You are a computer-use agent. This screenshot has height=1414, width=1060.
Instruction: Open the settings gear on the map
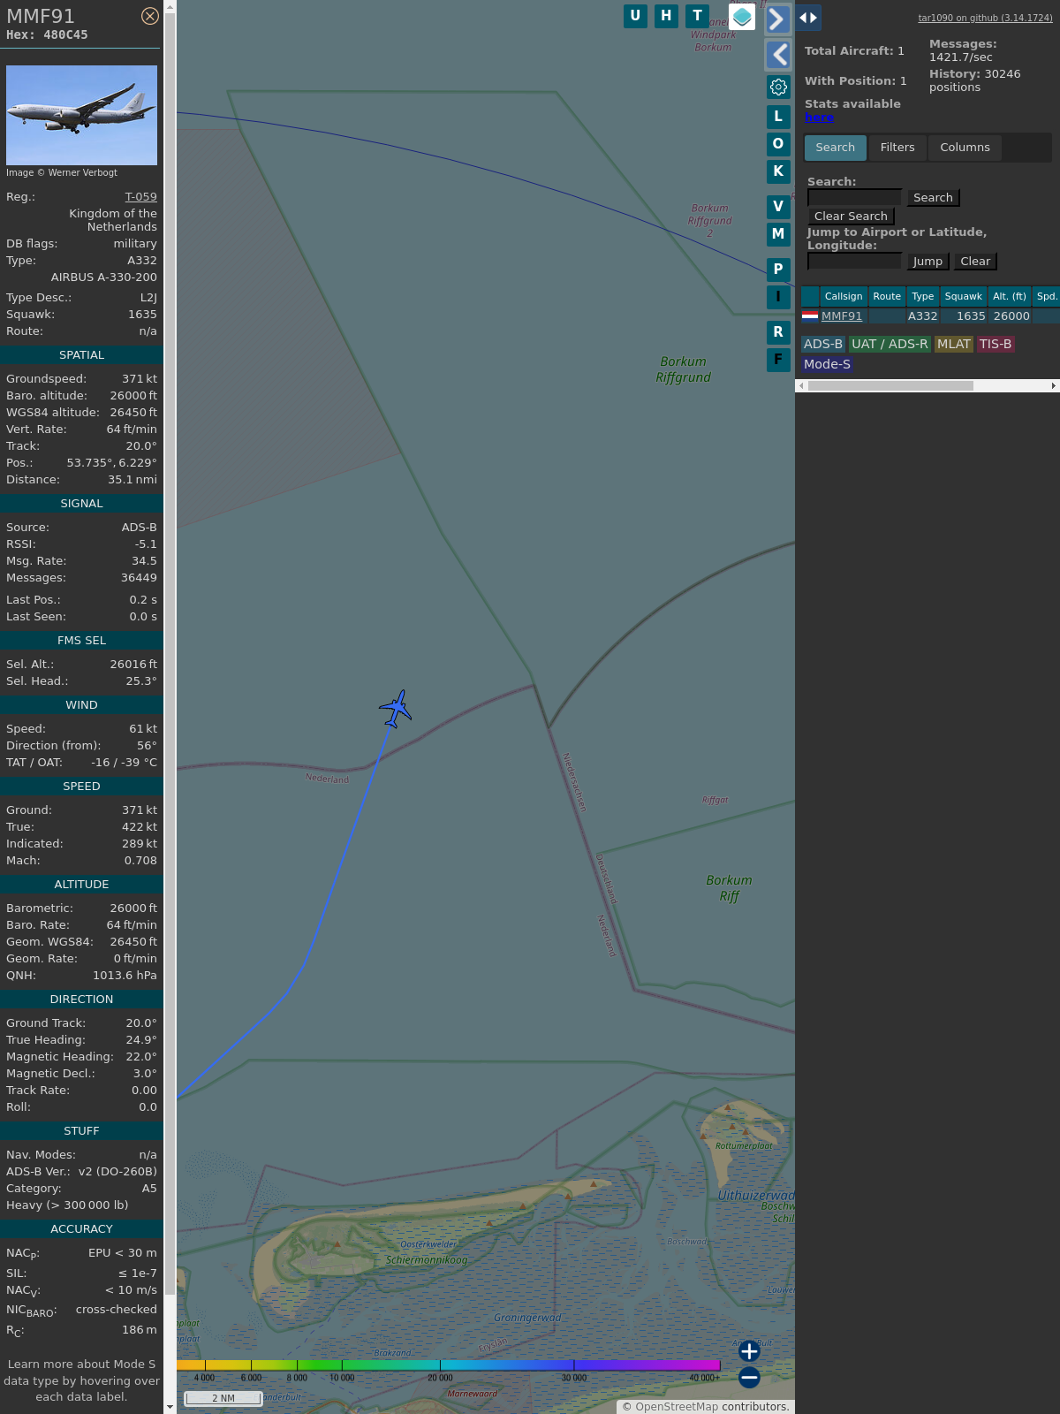click(778, 87)
